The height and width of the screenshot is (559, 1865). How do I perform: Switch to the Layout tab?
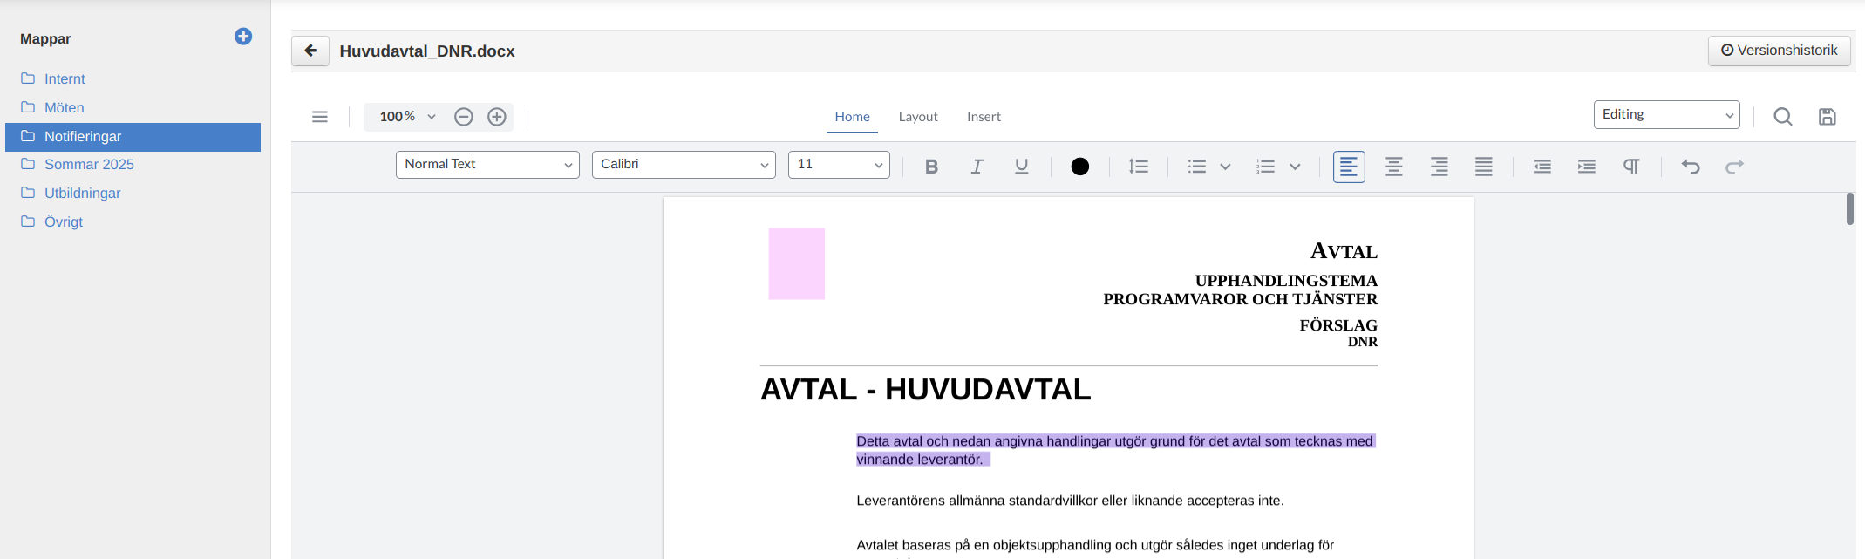918,117
